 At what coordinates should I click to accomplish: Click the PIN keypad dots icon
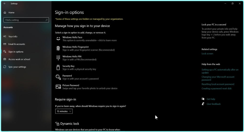(x=58, y=58)
